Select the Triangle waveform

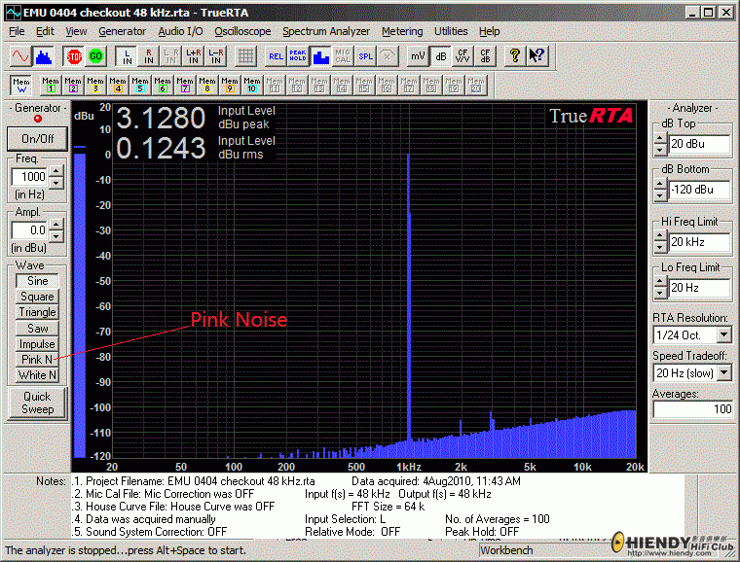click(37, 312)
